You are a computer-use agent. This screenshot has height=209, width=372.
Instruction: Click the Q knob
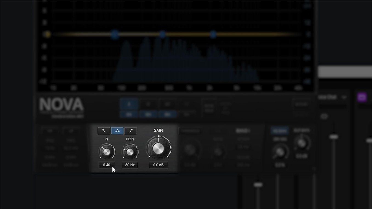click(107, 152)
